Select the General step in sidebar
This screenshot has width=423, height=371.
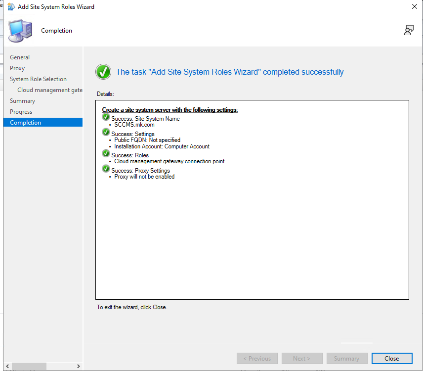(20, 57)
